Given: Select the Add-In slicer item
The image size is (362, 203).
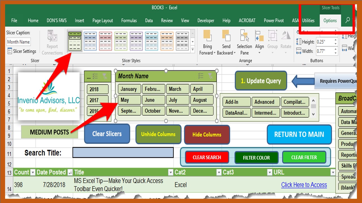Looking at the screenshot, I should (x=236, y=102).
